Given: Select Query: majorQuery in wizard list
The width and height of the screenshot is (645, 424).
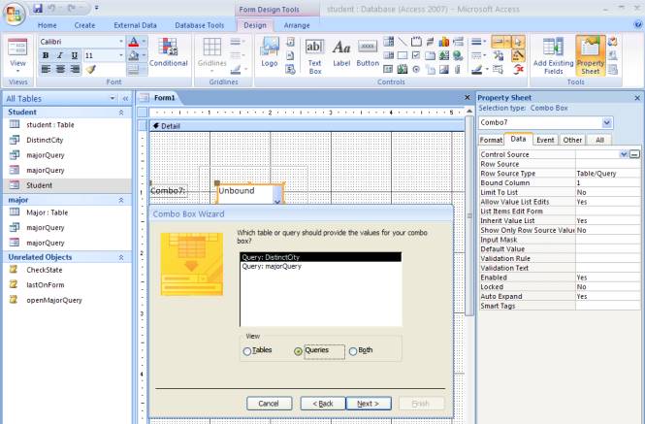Looking at the screenshot, I should 320,267.
